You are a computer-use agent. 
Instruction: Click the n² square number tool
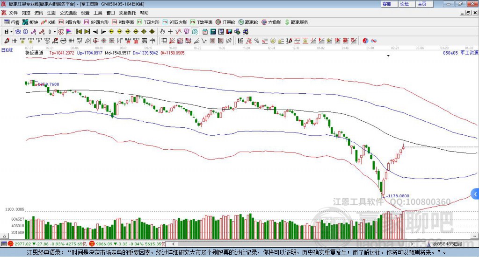(x=80, y=41)
